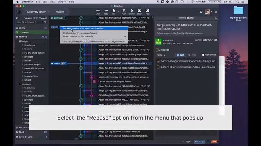Image resolution: width=261 pixels, height=146 pixels.
Task: Open the View menu
Action: point(52,2)
